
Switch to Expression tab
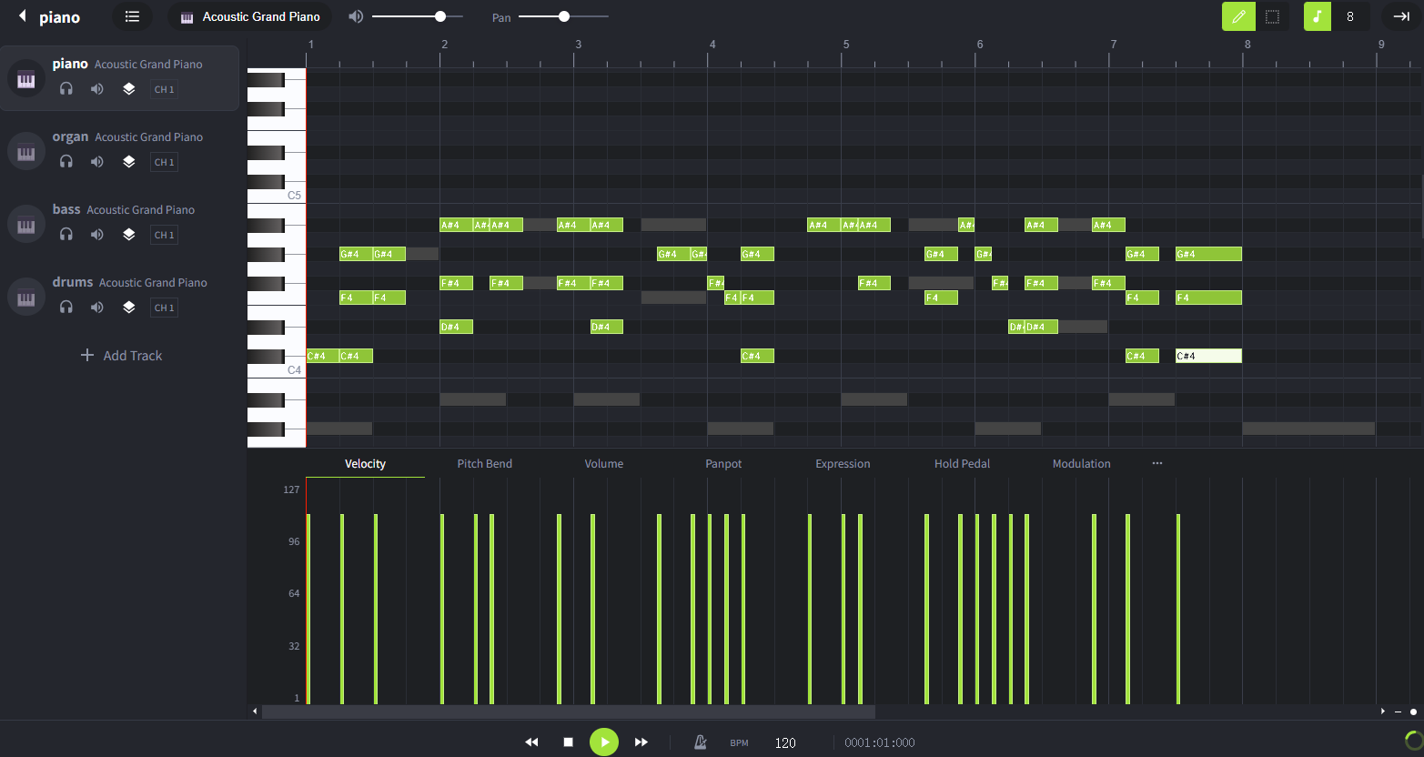[843, 464]
